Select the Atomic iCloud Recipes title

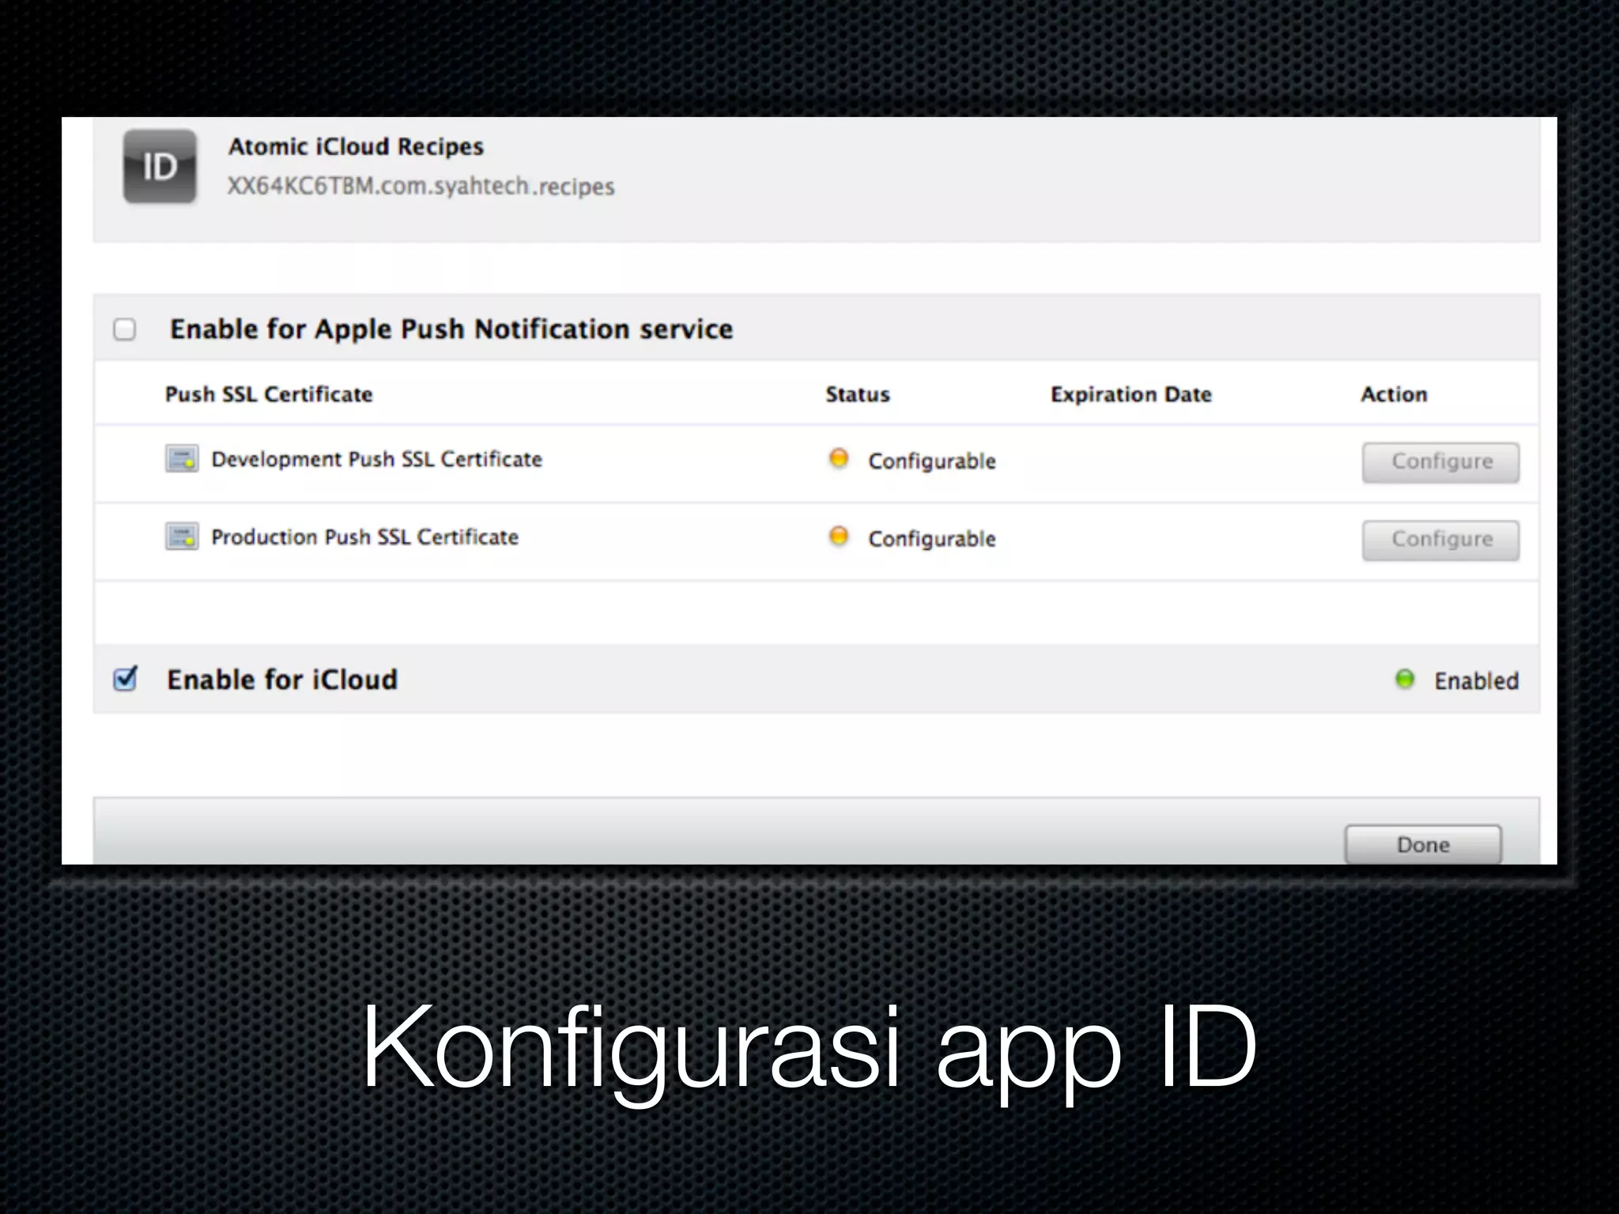(x=356, y=147)
